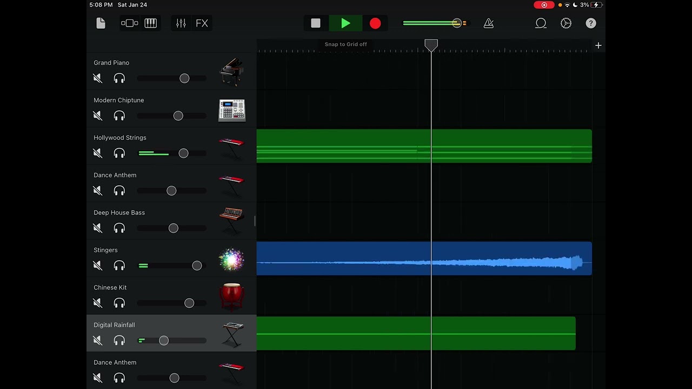692x389 pixels.
Task: Tap the 5:08 PM clock
Action: [x=101, y=5]
